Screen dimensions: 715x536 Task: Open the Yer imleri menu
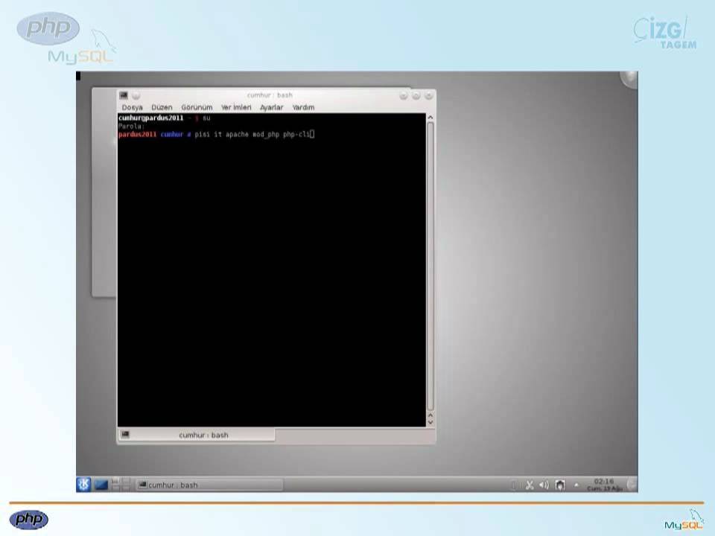(x=236, y=107)
